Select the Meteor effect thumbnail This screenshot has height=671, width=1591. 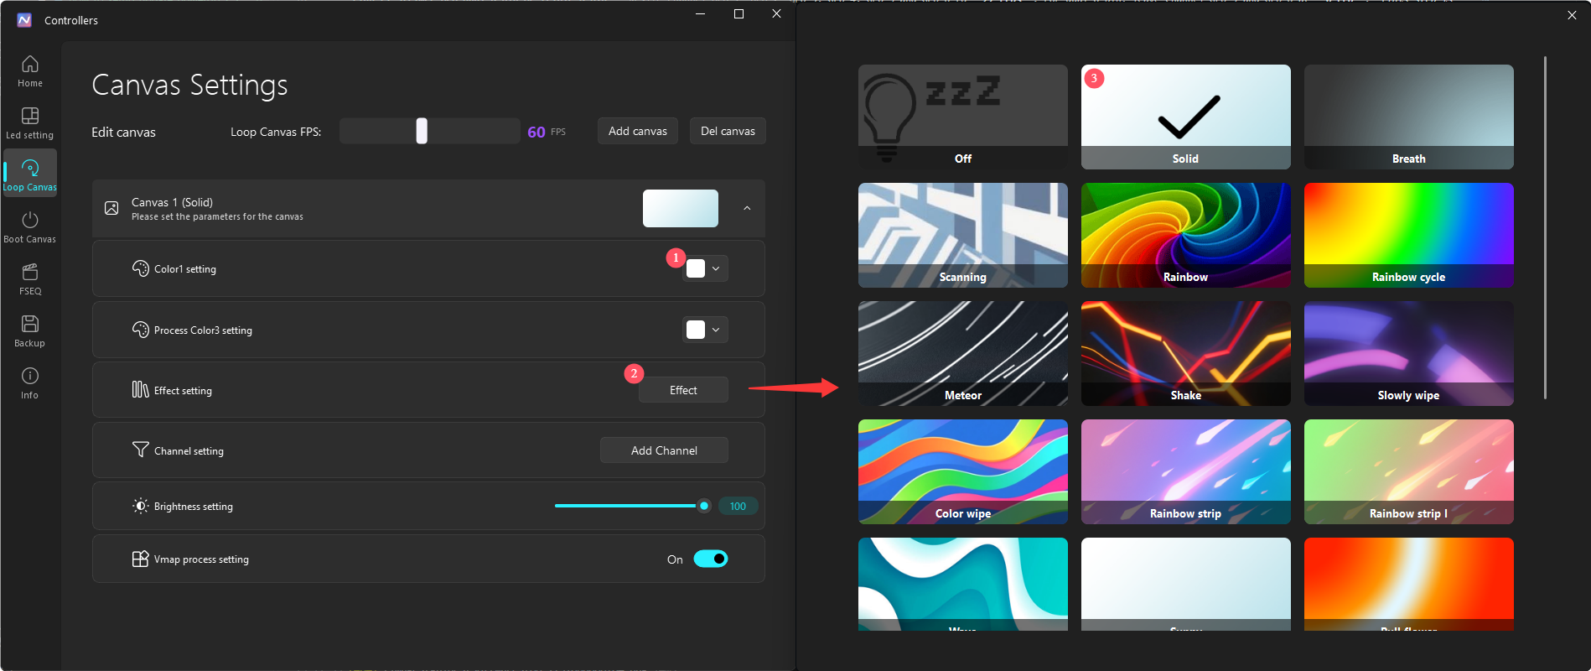[x=963, y=353]
